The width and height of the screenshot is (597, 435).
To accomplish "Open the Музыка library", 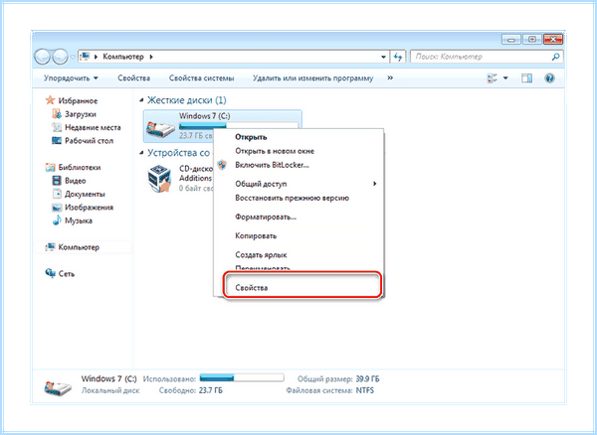I will (x=78, y=220).
